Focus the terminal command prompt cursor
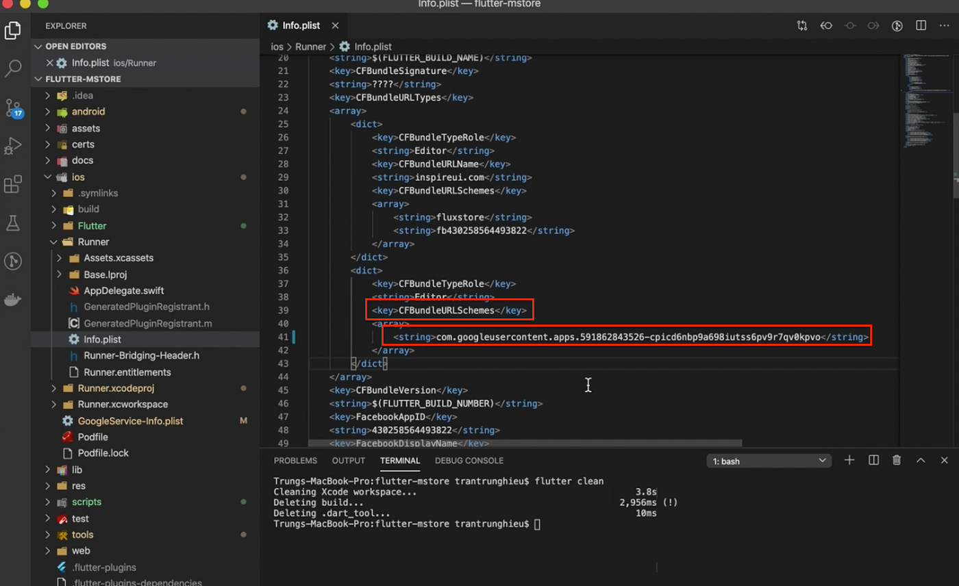 pyautogui.click(x=538, y=524)
